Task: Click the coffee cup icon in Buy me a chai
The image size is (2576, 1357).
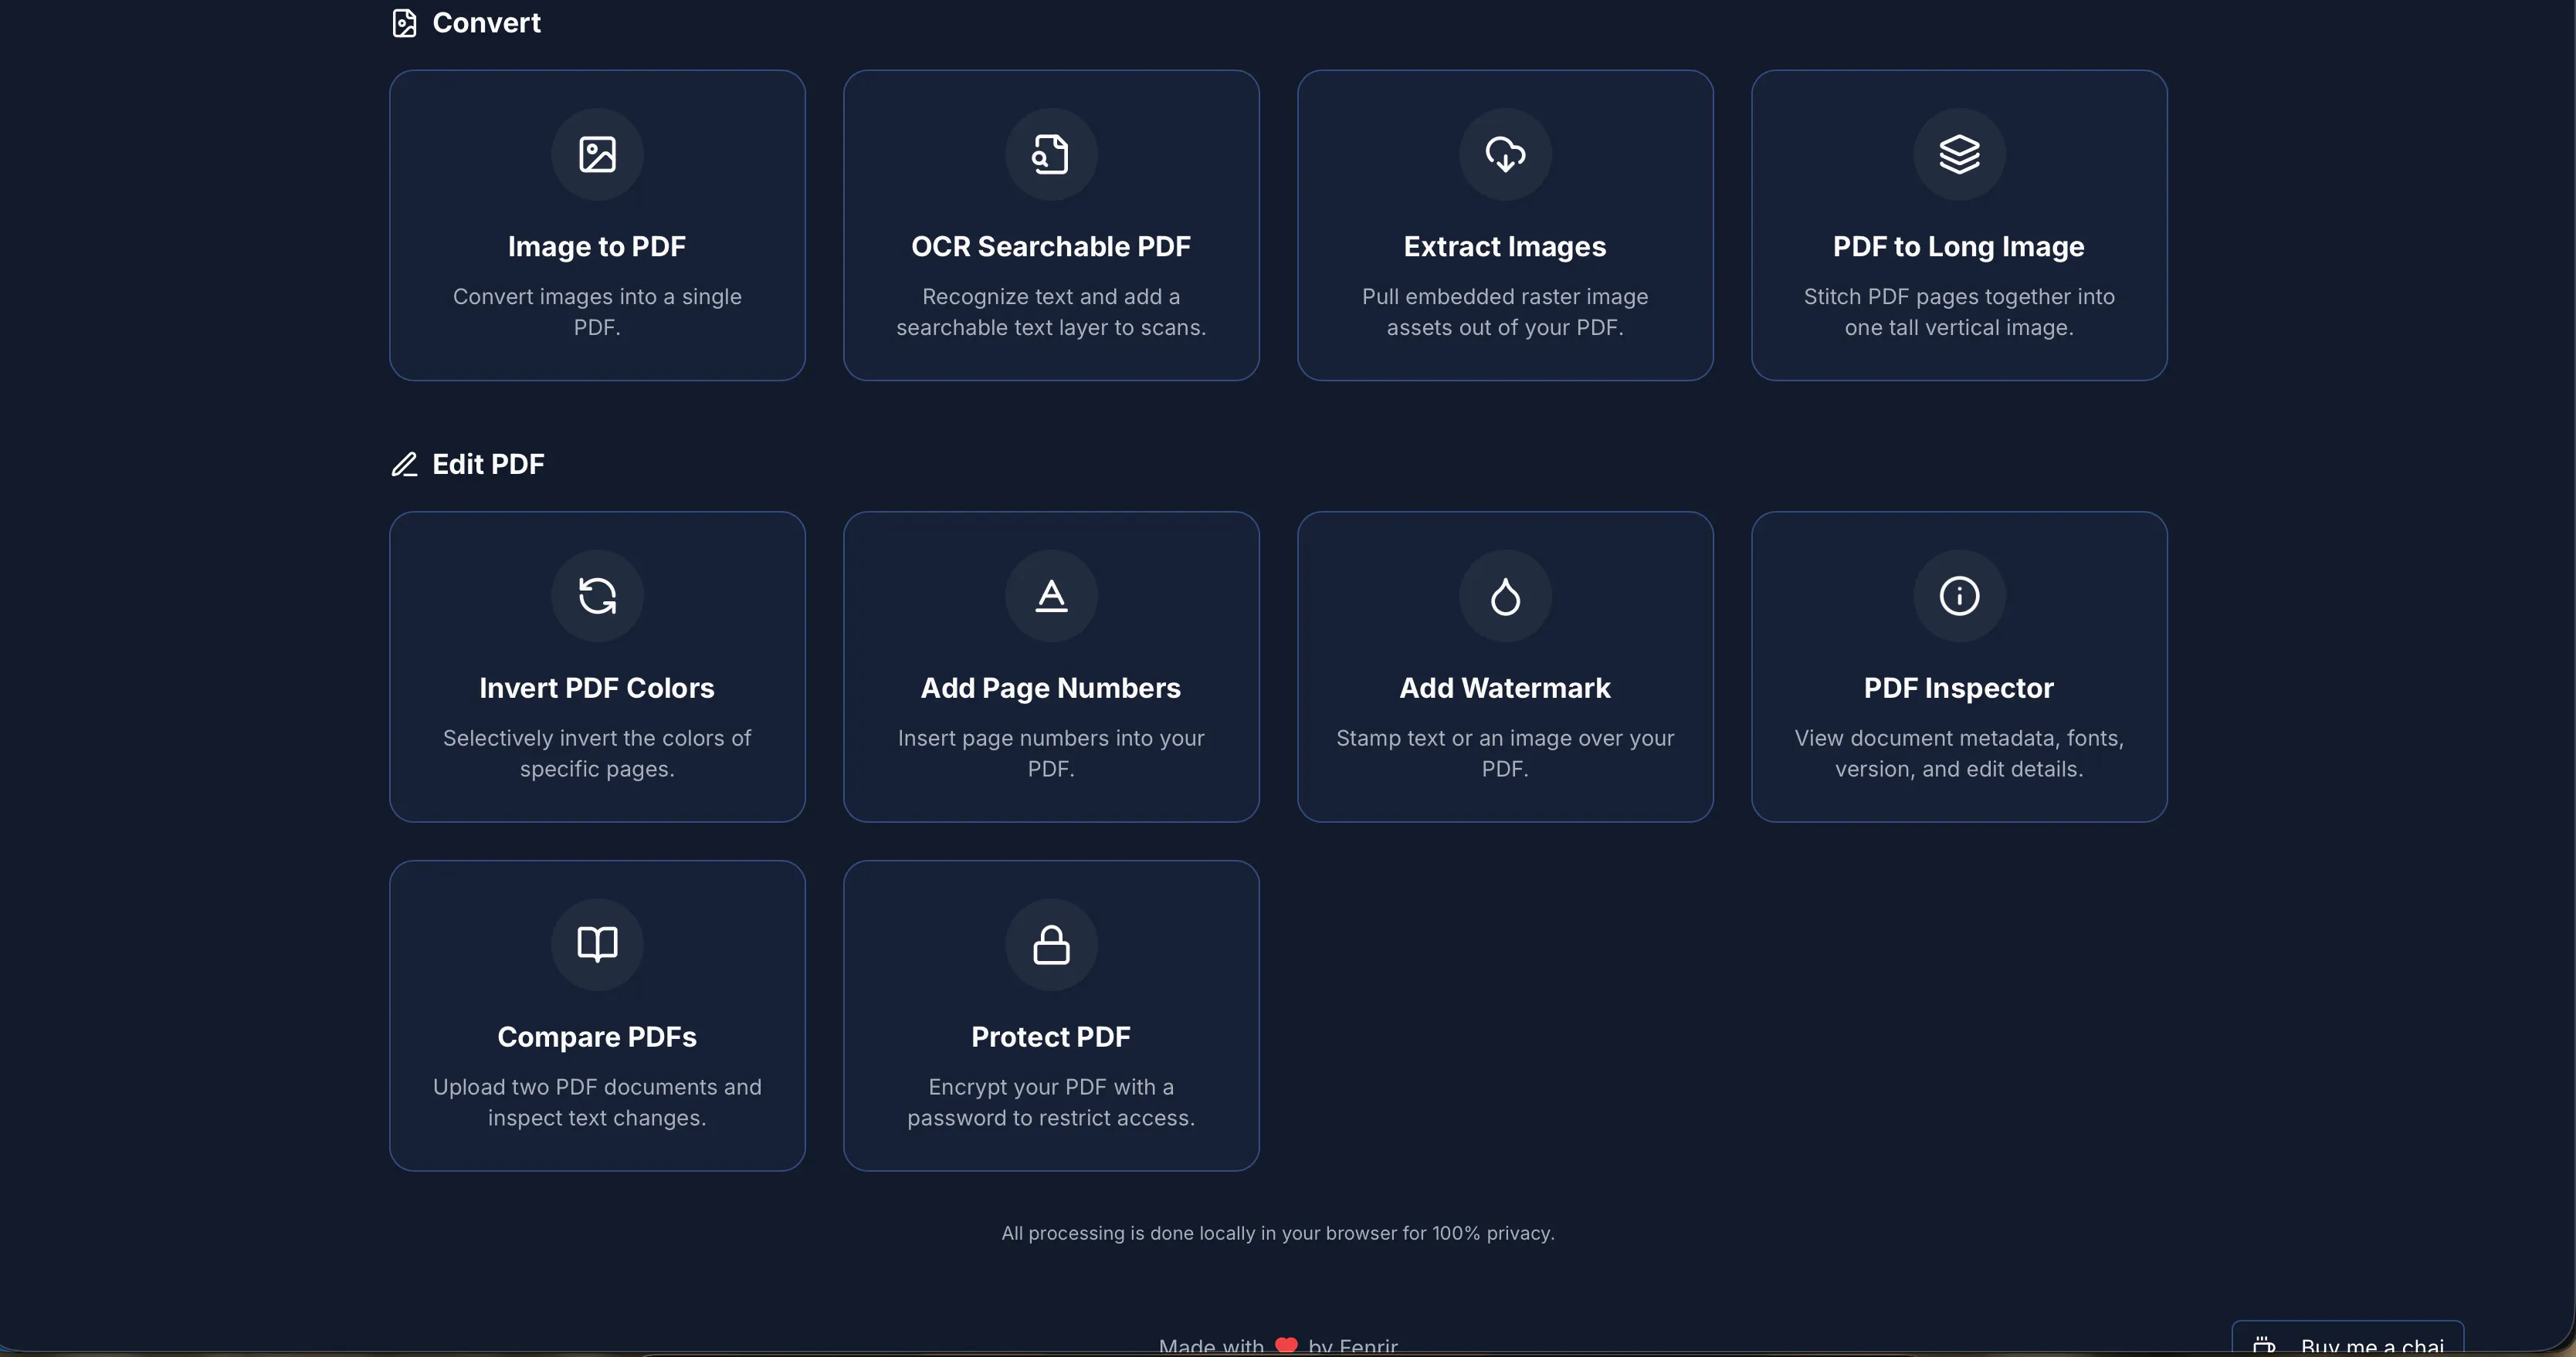Action: (2264, 1346)
